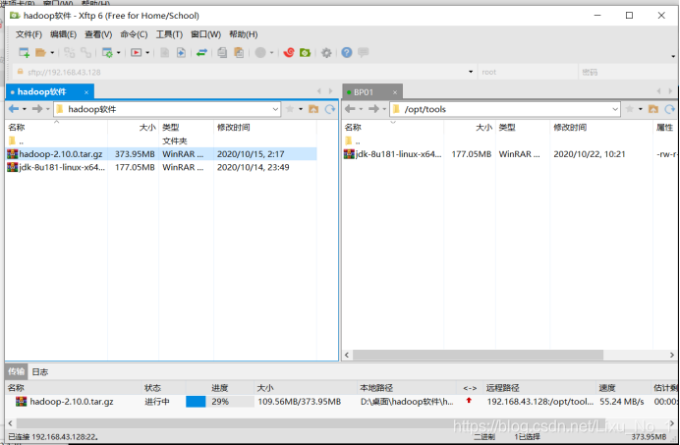Select hadoop-2.10.0.tar.gz in the local file list
The width and height of the screenshot is (680, 445).
coord(161,154)
